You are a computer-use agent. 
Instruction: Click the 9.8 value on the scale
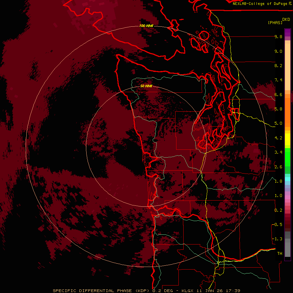pos(278,36)
